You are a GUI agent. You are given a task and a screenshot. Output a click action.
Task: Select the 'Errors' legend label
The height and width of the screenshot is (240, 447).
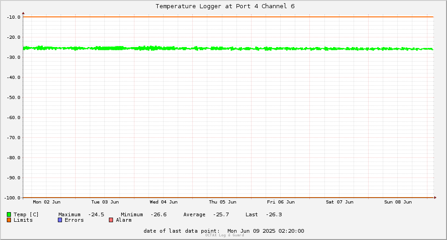pyautogui.click(x=74, y=220)
